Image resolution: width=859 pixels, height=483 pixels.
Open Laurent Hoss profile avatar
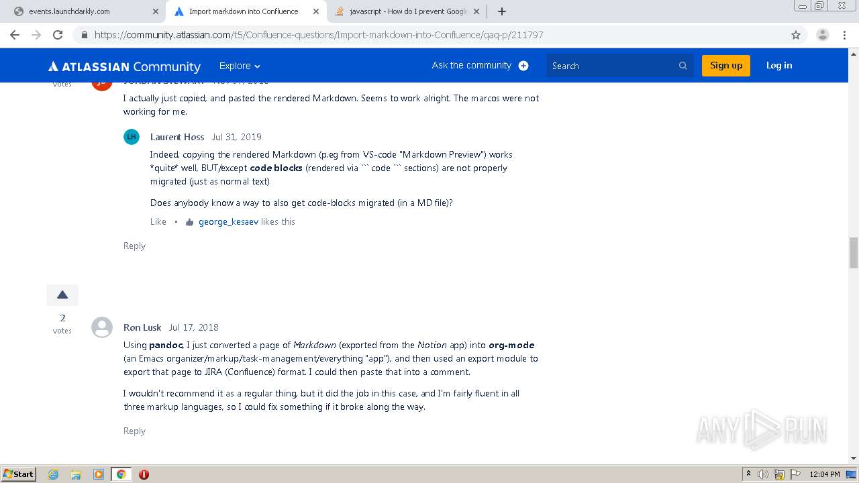(x=132, y=137)
